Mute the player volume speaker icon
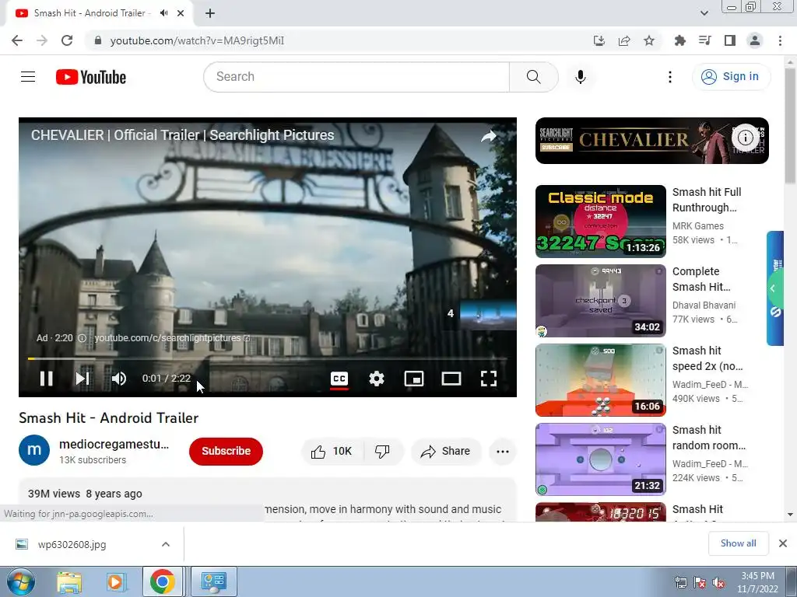Image resolution: width=797 pixels, height=597 pixels. pyautogui.click(x=119, y=379)
